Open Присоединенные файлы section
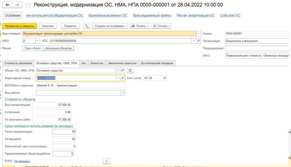 click(x=152, y=16)
